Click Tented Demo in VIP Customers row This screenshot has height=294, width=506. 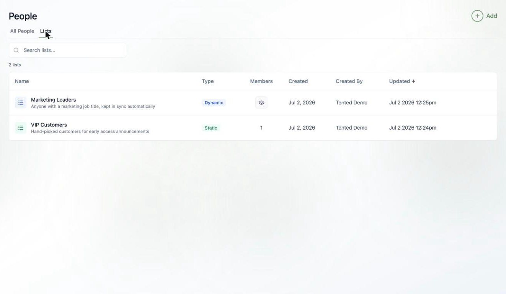tap(351, 128)
